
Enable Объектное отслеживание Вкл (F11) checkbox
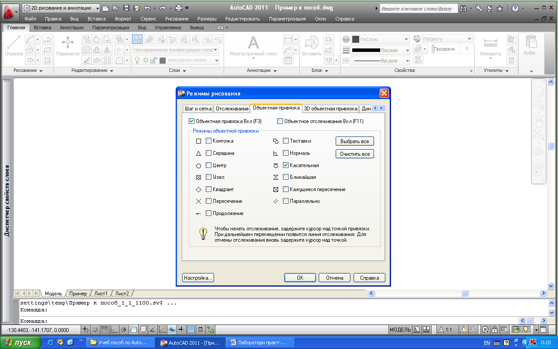point(280,121)
